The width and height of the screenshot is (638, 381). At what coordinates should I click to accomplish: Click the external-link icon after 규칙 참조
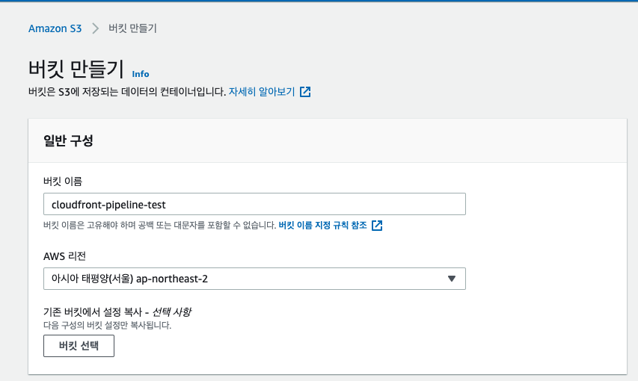[377, 226]
